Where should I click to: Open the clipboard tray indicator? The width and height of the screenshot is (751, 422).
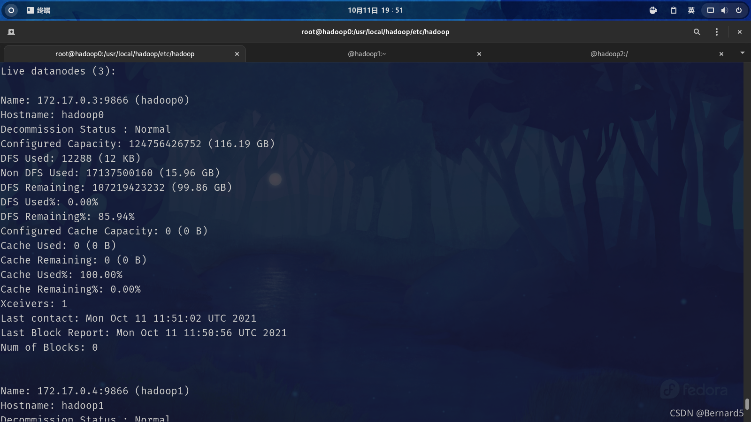(x=673, y=10)
